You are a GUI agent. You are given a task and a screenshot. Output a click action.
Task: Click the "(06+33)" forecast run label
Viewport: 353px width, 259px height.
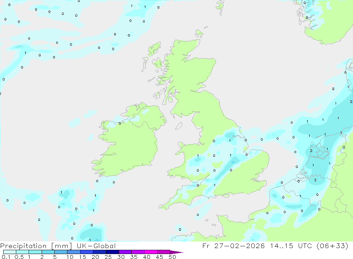[332, 246]
